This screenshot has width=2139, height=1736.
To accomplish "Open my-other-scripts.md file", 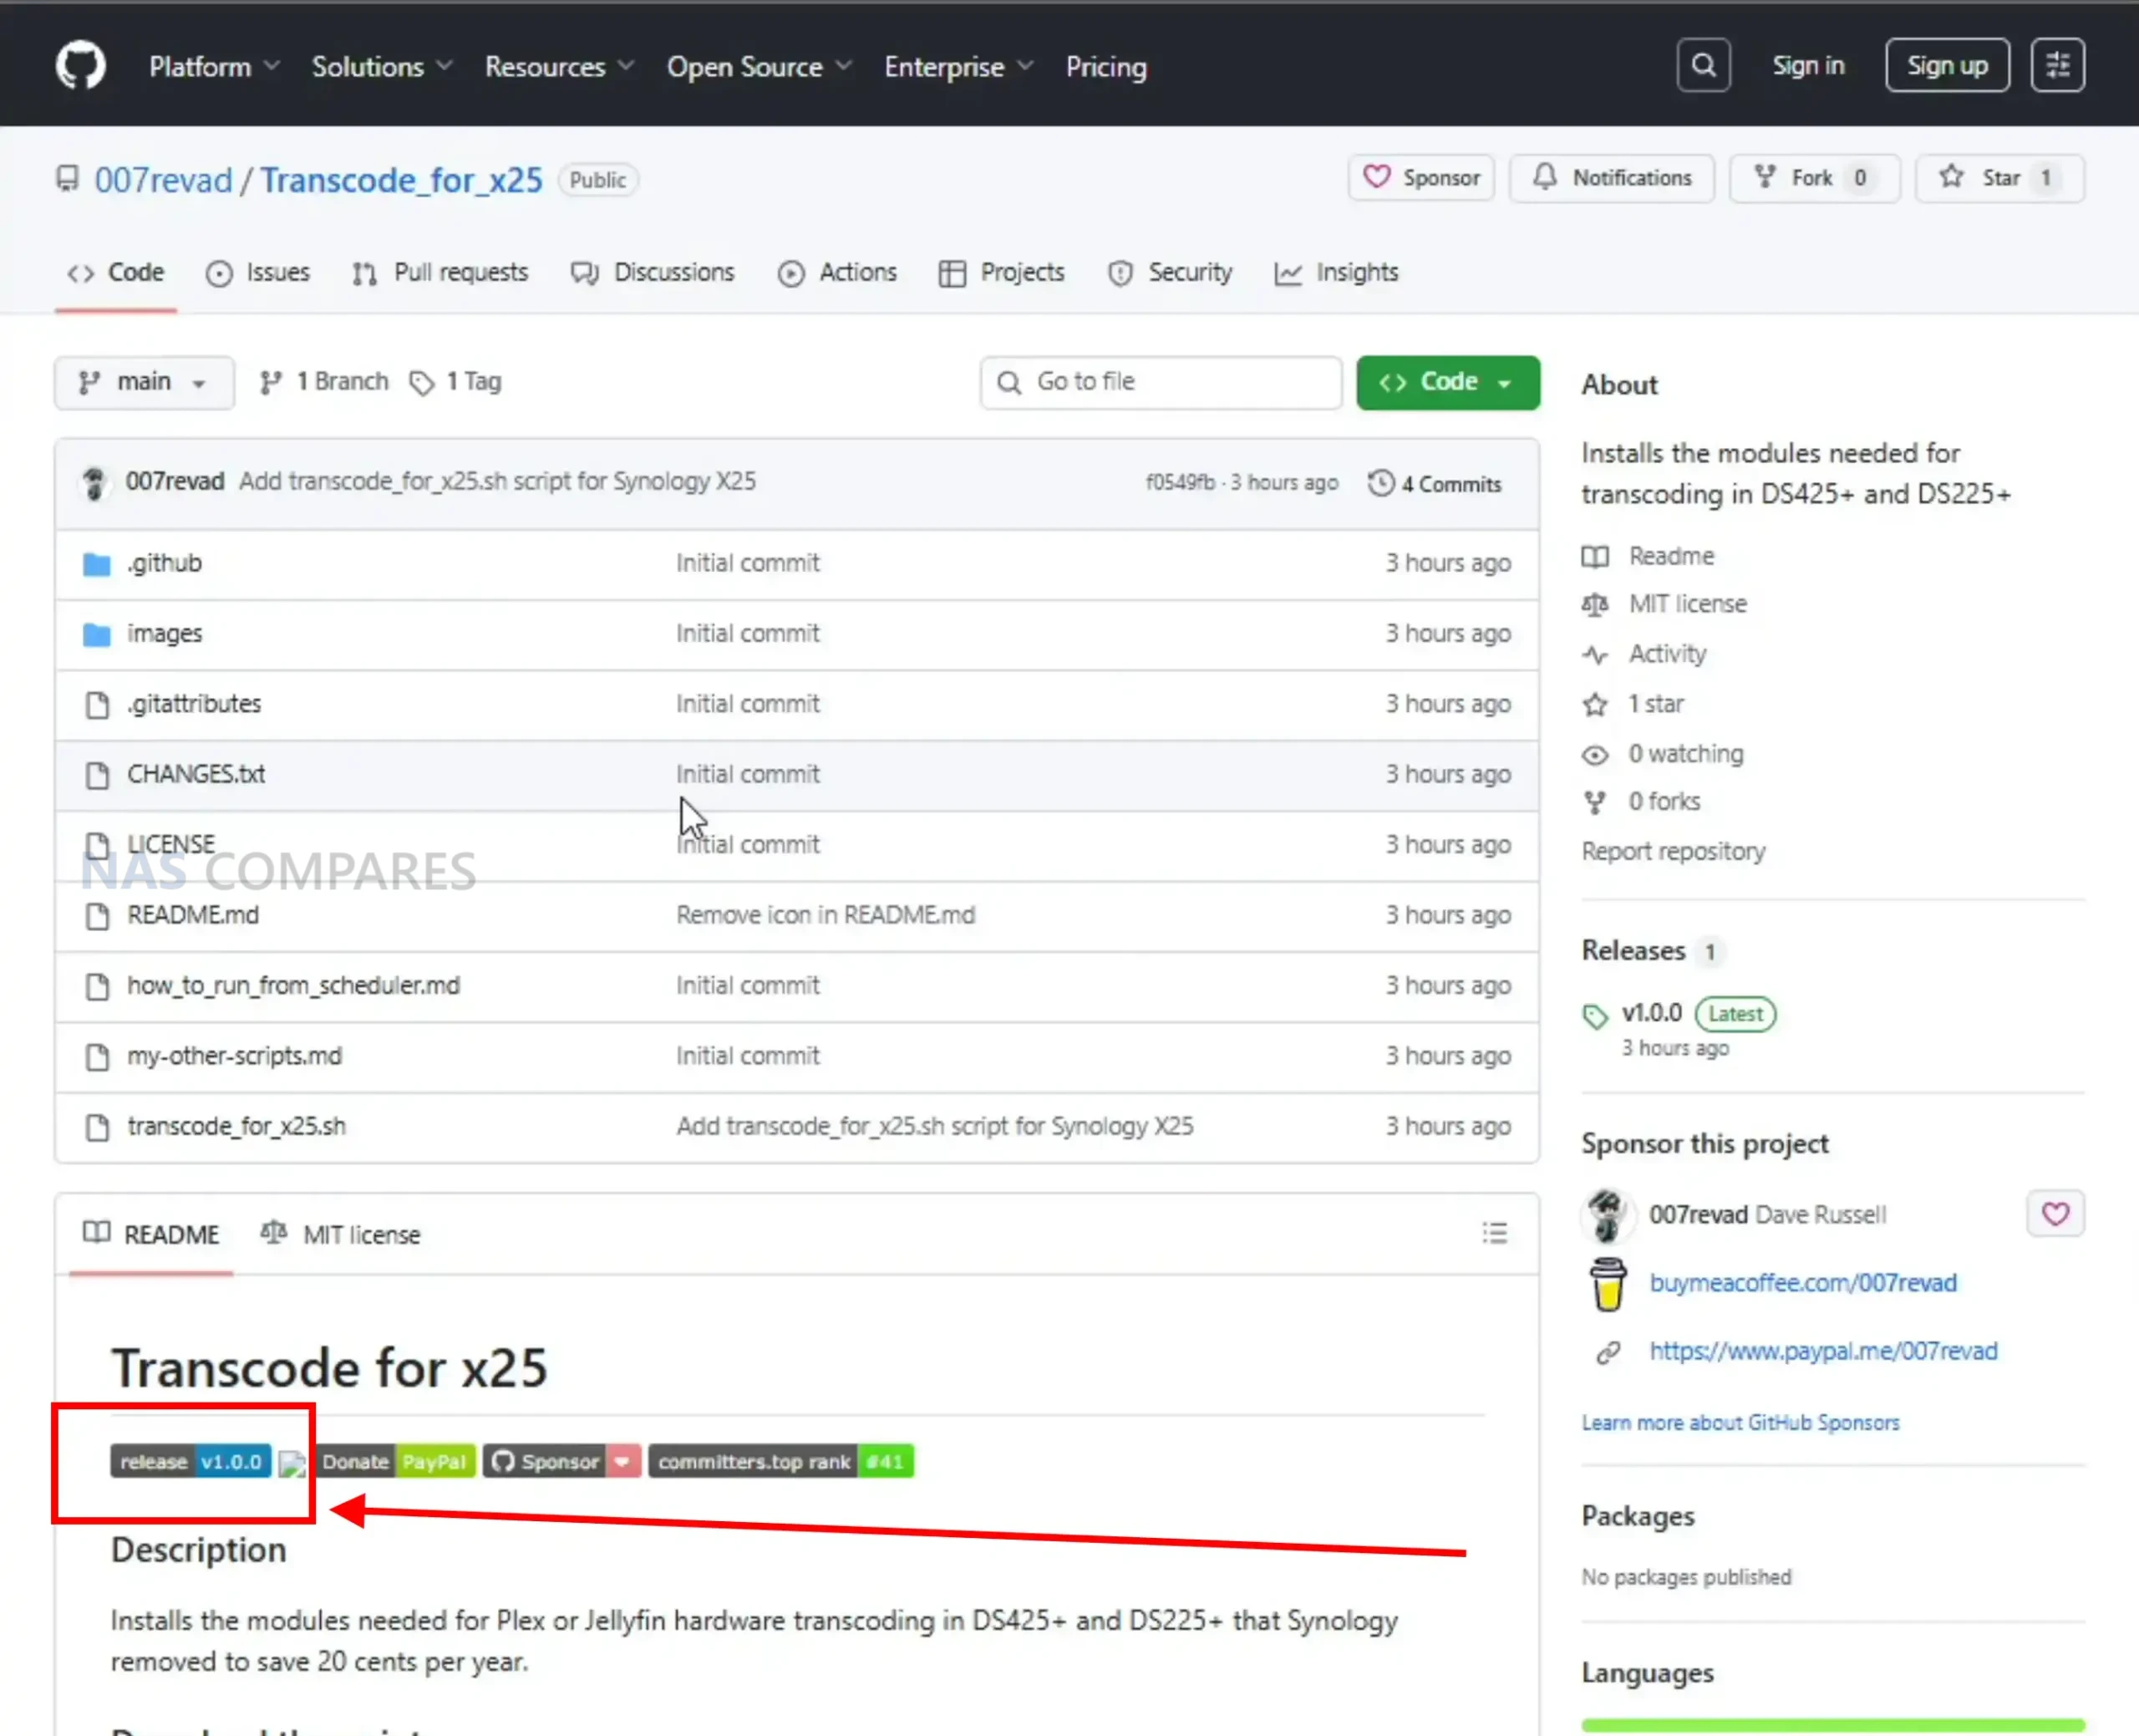I will (234, 1056).
